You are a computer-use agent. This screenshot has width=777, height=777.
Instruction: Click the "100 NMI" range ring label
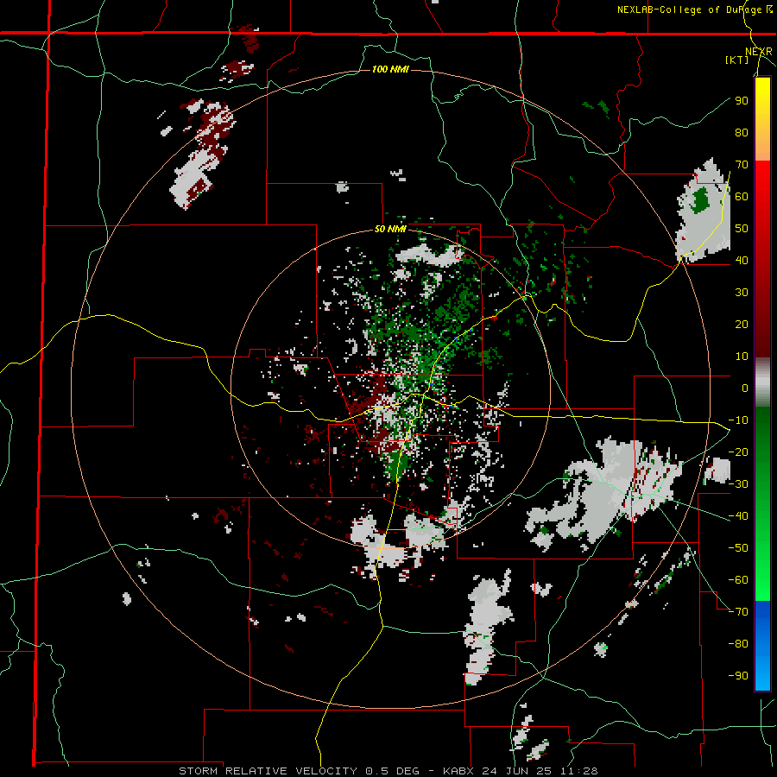click(390, 69)
